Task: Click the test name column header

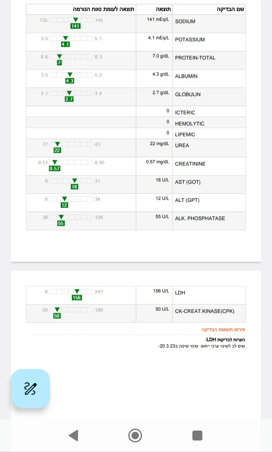Action: (x=230, y=9)
